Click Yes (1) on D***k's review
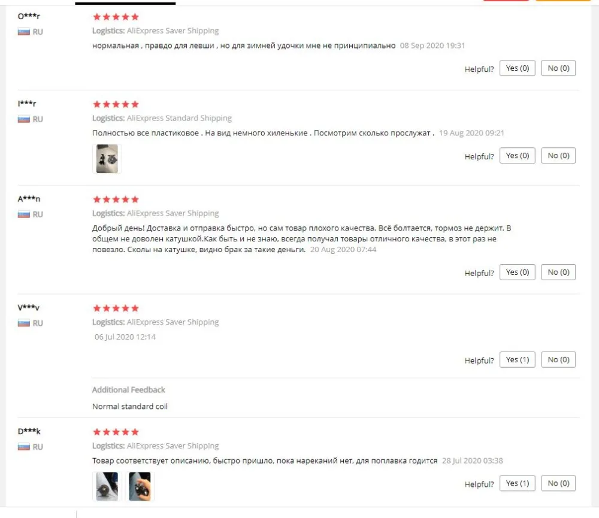This screenshot has width=599, height=518. pos(518,483)
